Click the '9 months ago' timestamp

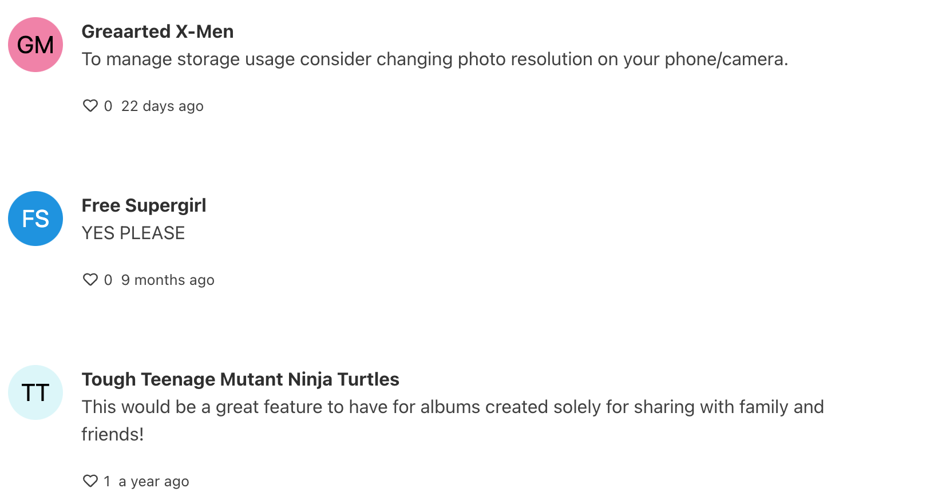click(x=168, y=280)
